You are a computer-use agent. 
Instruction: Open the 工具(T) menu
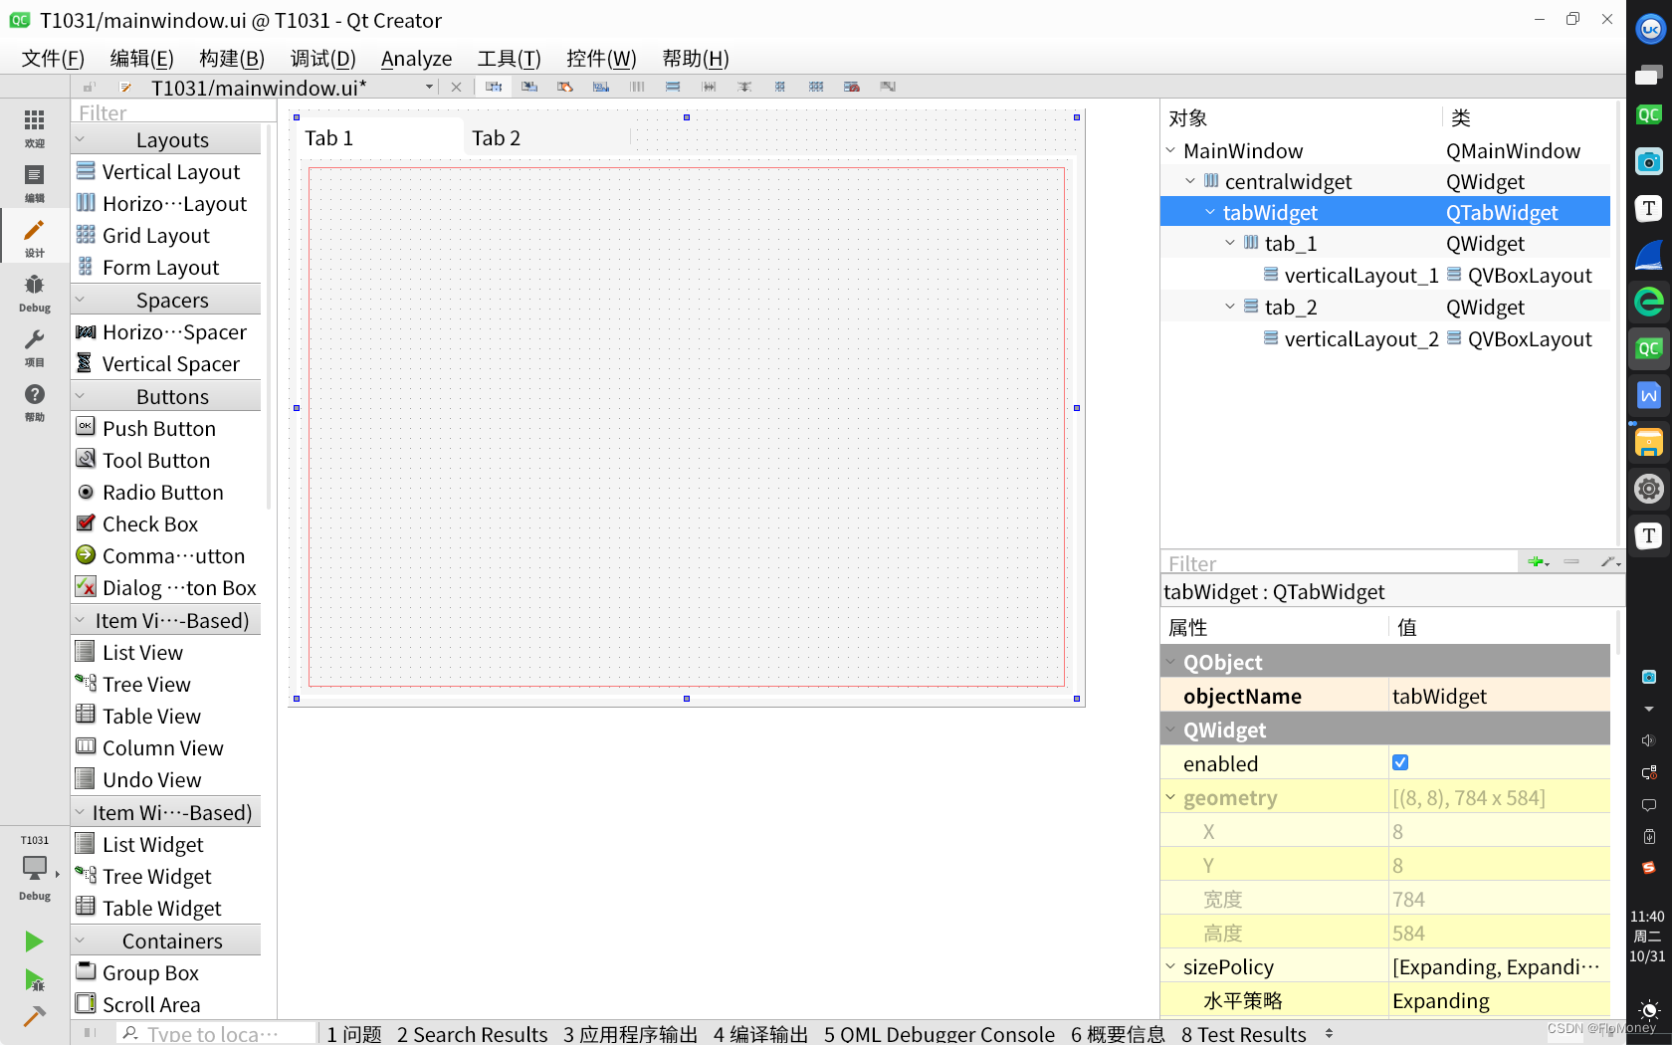pos(509,58)
